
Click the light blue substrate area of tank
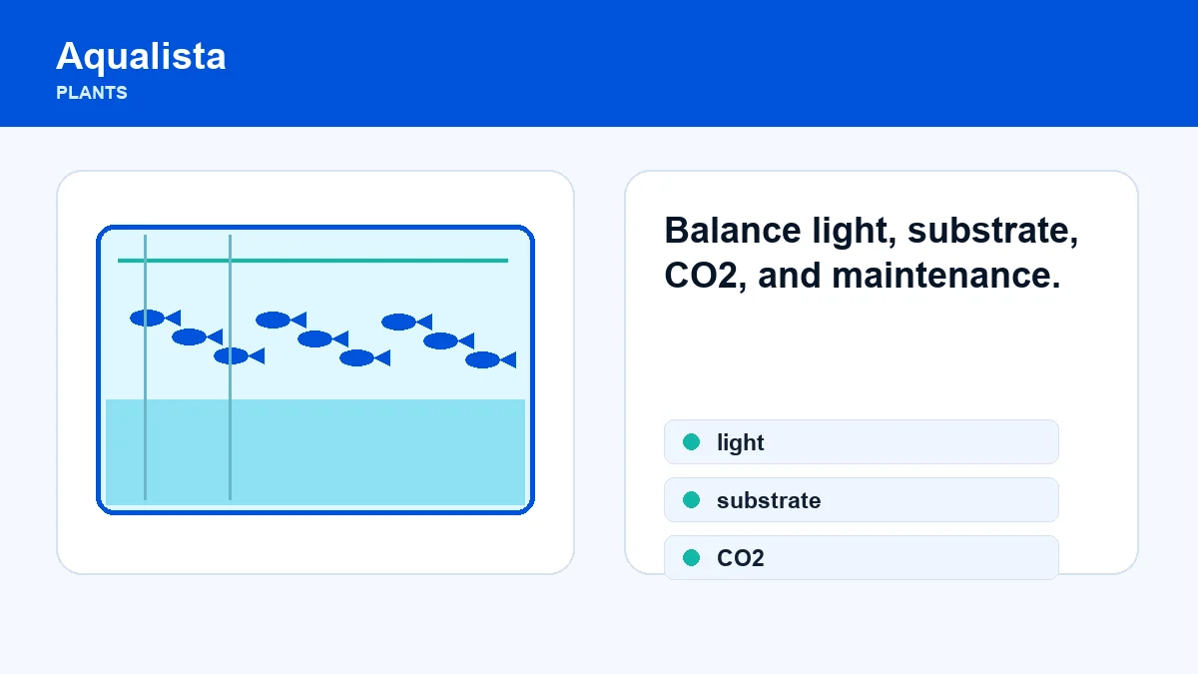tap(315, 452)
